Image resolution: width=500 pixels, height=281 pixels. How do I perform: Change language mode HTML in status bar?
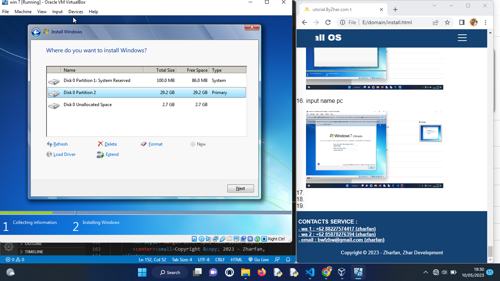(x=236, y=260)
